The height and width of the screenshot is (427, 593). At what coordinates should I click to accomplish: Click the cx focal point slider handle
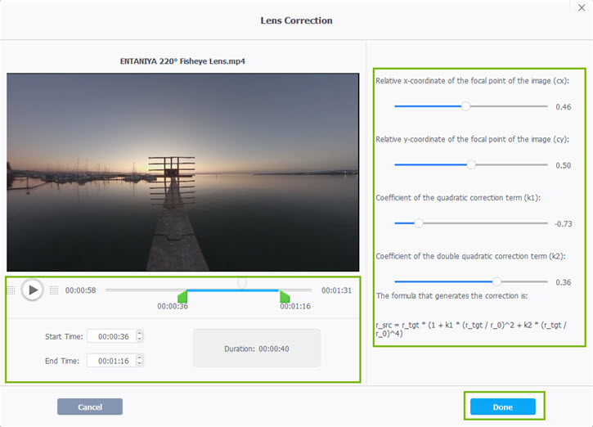[466, 106]
